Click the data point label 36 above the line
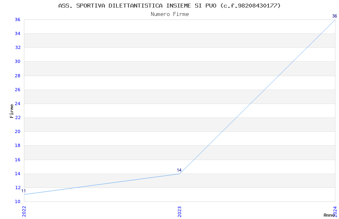Screen dimensions: 339x219 335,16
